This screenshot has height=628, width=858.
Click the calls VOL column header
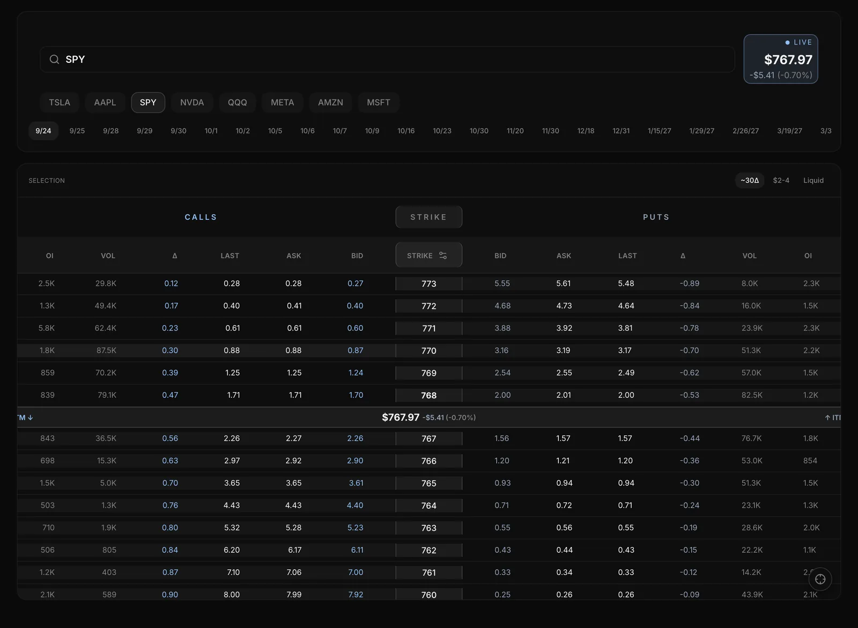coord(108,256)
